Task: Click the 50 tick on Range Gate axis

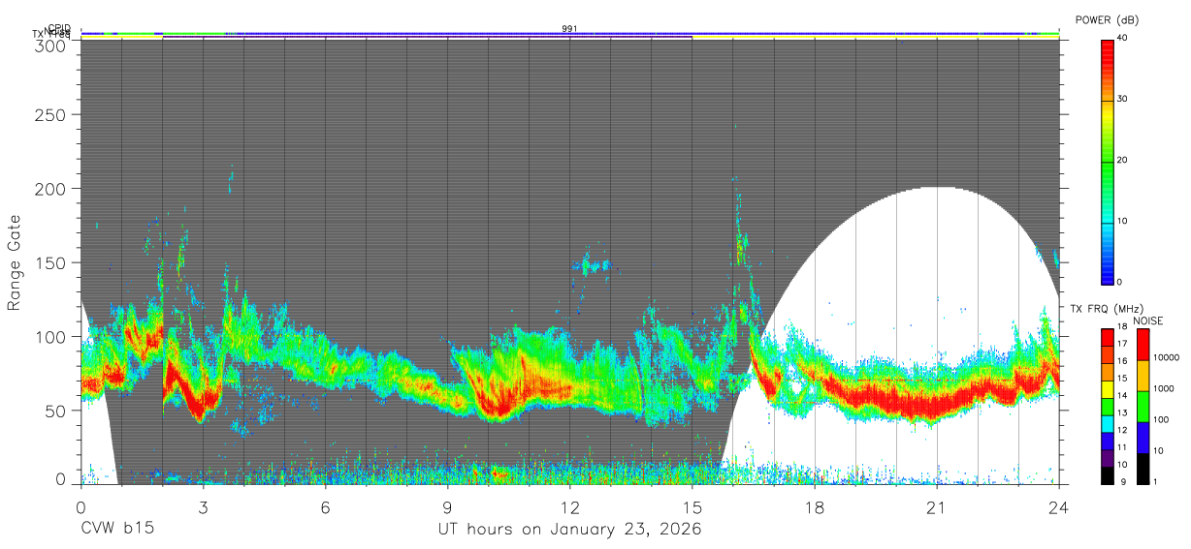Action: coord(58,411)
